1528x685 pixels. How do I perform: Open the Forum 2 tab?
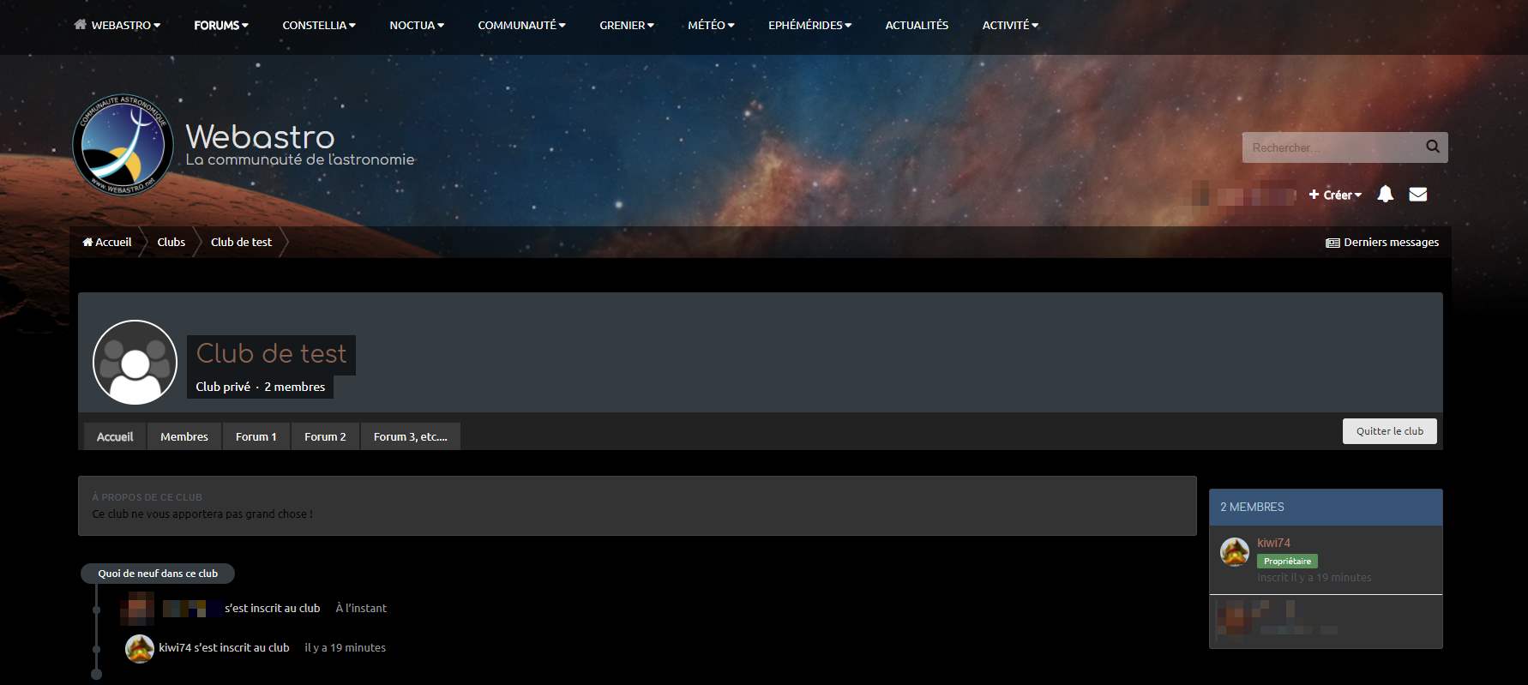click(x=326, y=436)
